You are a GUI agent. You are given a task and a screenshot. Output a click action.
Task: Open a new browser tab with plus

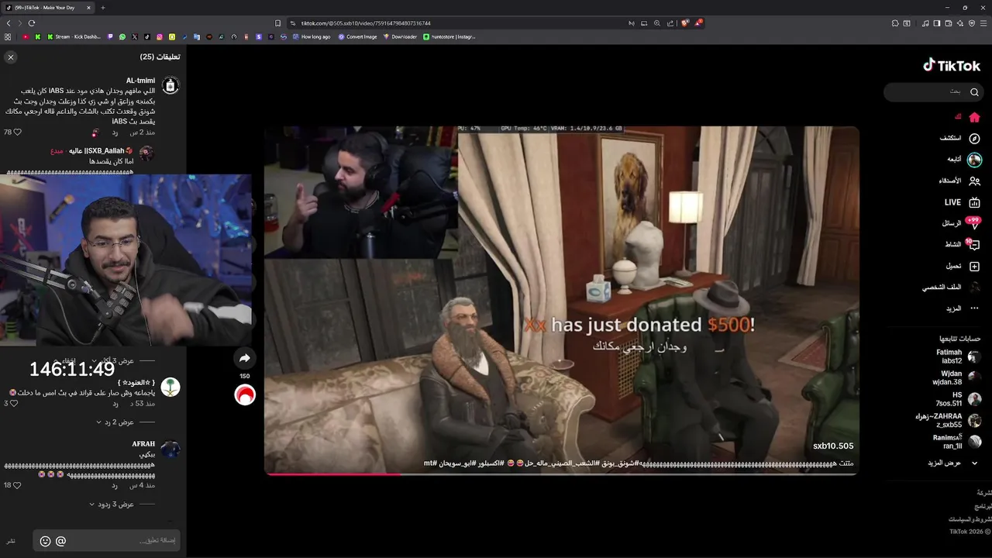pyautogui.click(x=103, y=8)
